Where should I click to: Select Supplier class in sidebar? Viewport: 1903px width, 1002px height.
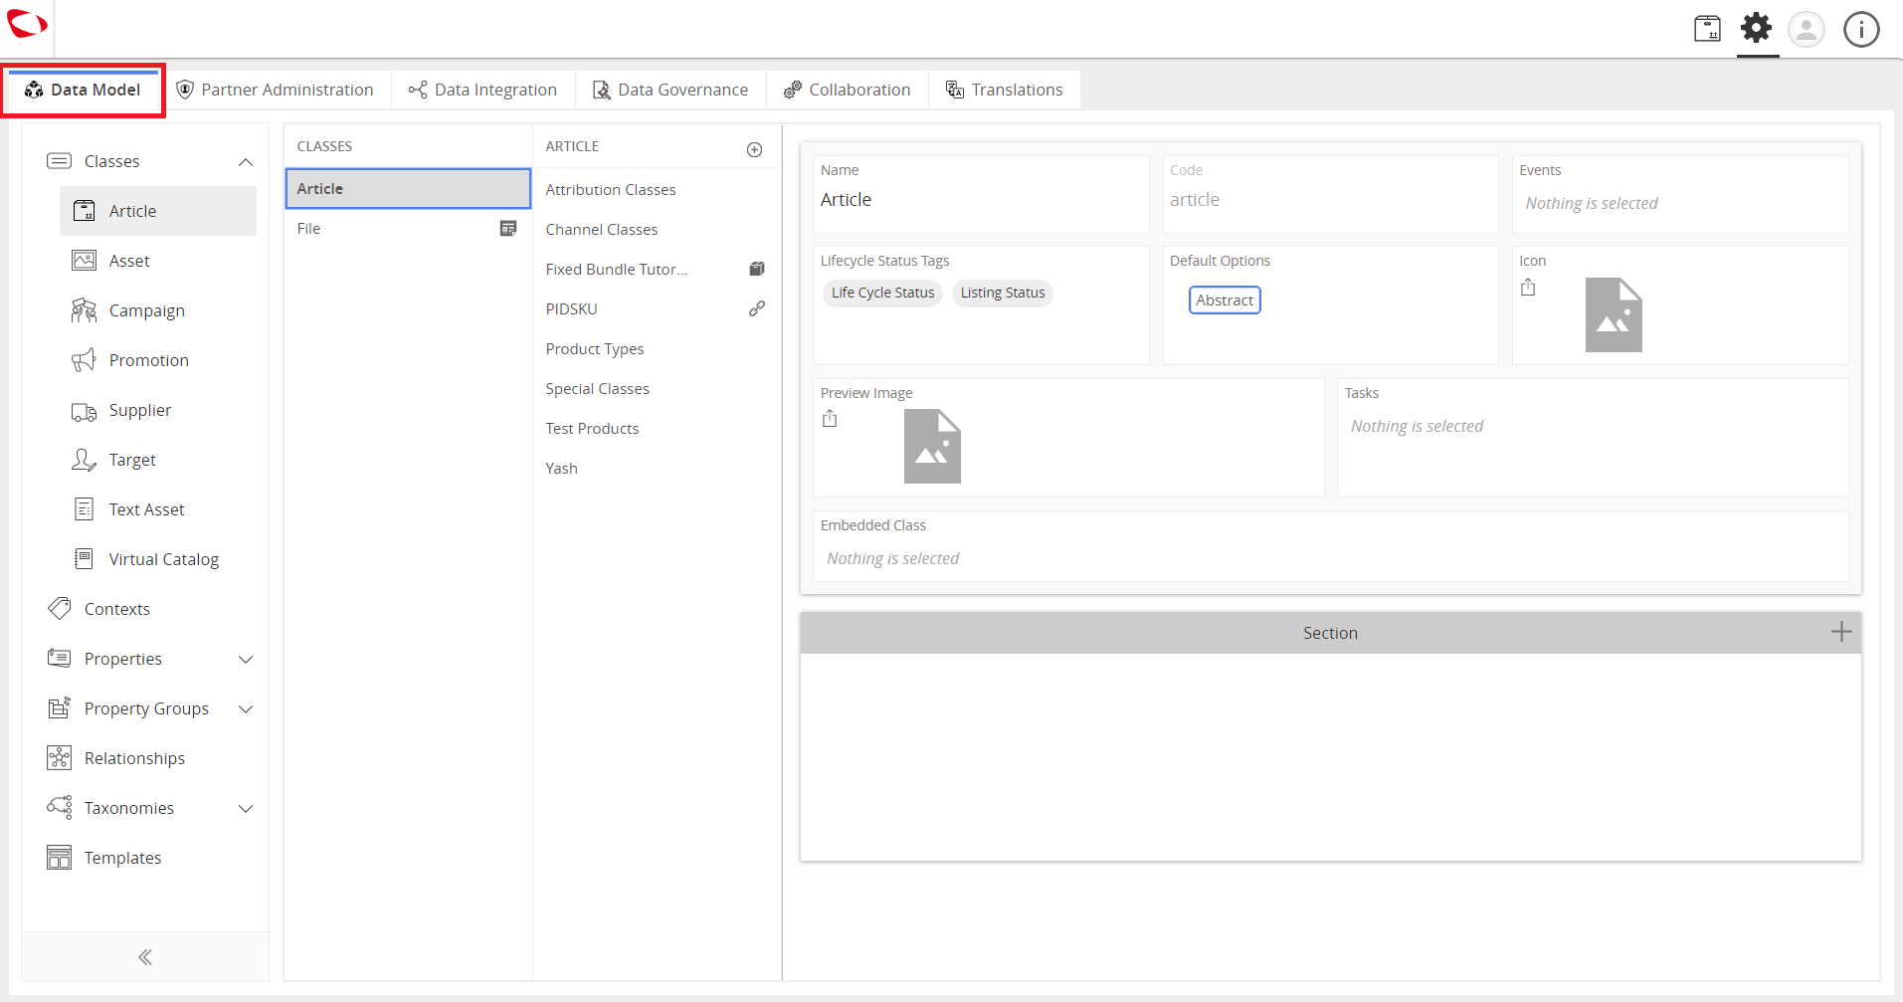pyautogui.click(x=158, y=410)
